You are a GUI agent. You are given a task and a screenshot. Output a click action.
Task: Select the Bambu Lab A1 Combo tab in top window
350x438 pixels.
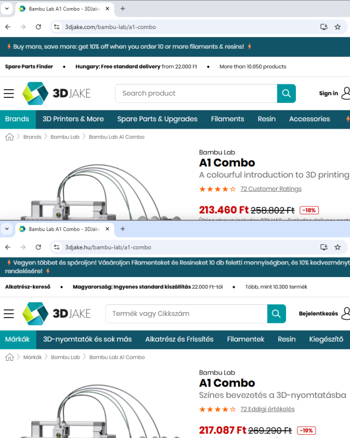click(65, 9)
